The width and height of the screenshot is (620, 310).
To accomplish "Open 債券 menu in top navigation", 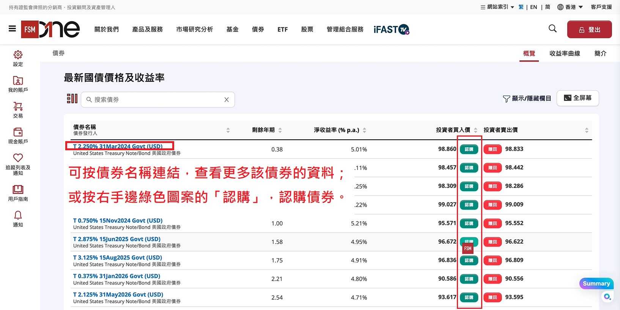I will pos(258,29).
